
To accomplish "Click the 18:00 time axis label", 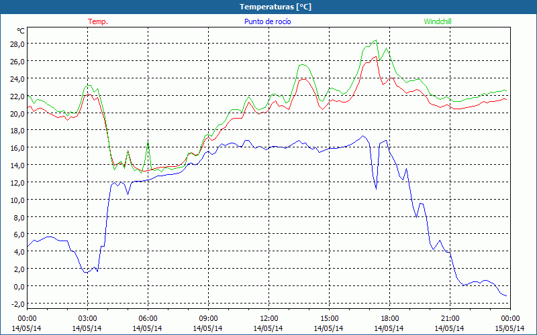I will point(390,319).
